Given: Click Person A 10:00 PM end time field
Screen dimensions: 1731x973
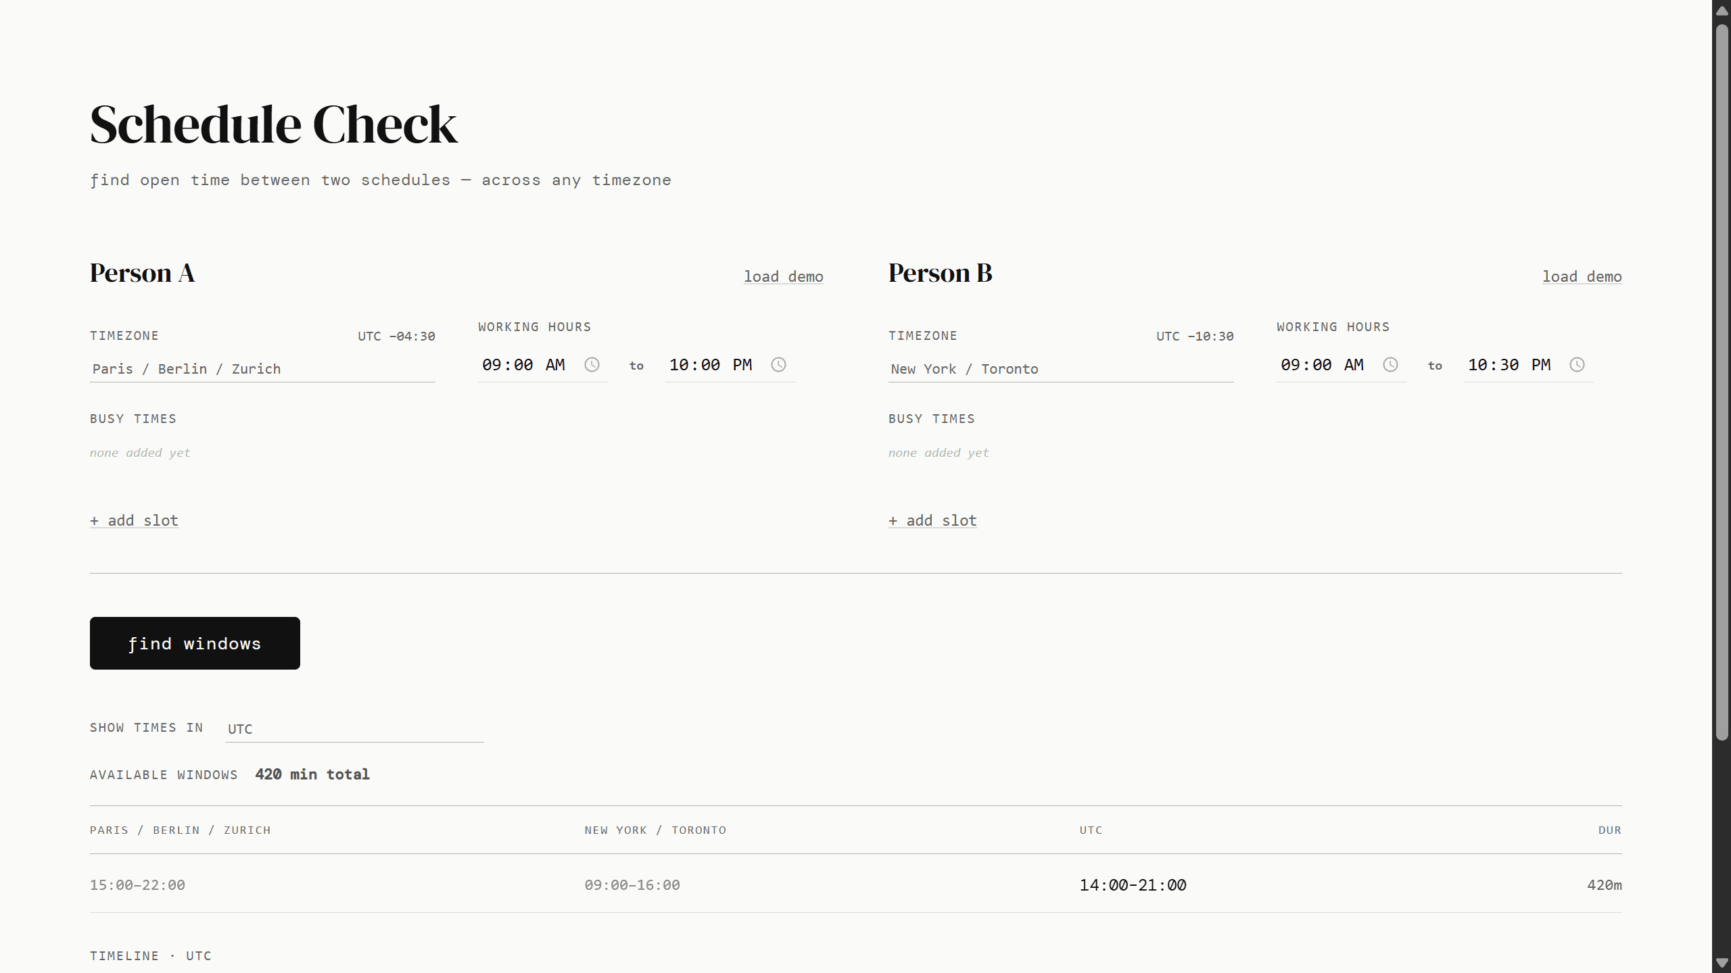Looking at the screenshot, I should pyautogui.click(x=710, y=365).
